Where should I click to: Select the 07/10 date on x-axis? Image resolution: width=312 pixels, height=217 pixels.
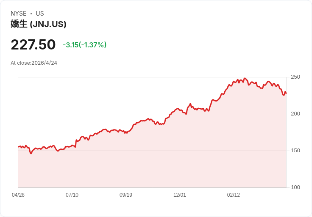pos(72,195)
